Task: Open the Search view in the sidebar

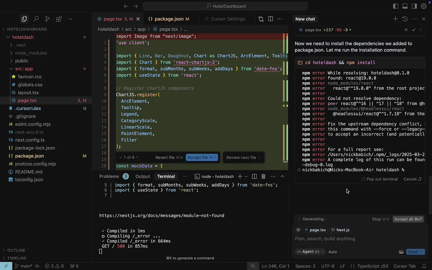Action: [x=36, y=19]
